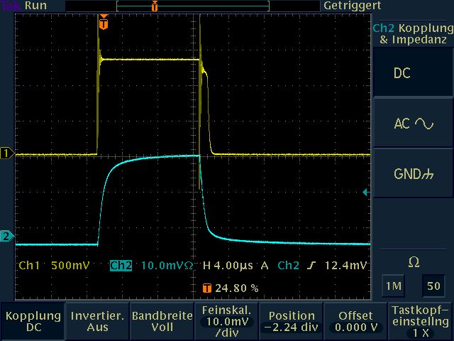Set input impedance to 50 ohms
454x341 pixels.
pyautogui.click(x=431, y=286)
